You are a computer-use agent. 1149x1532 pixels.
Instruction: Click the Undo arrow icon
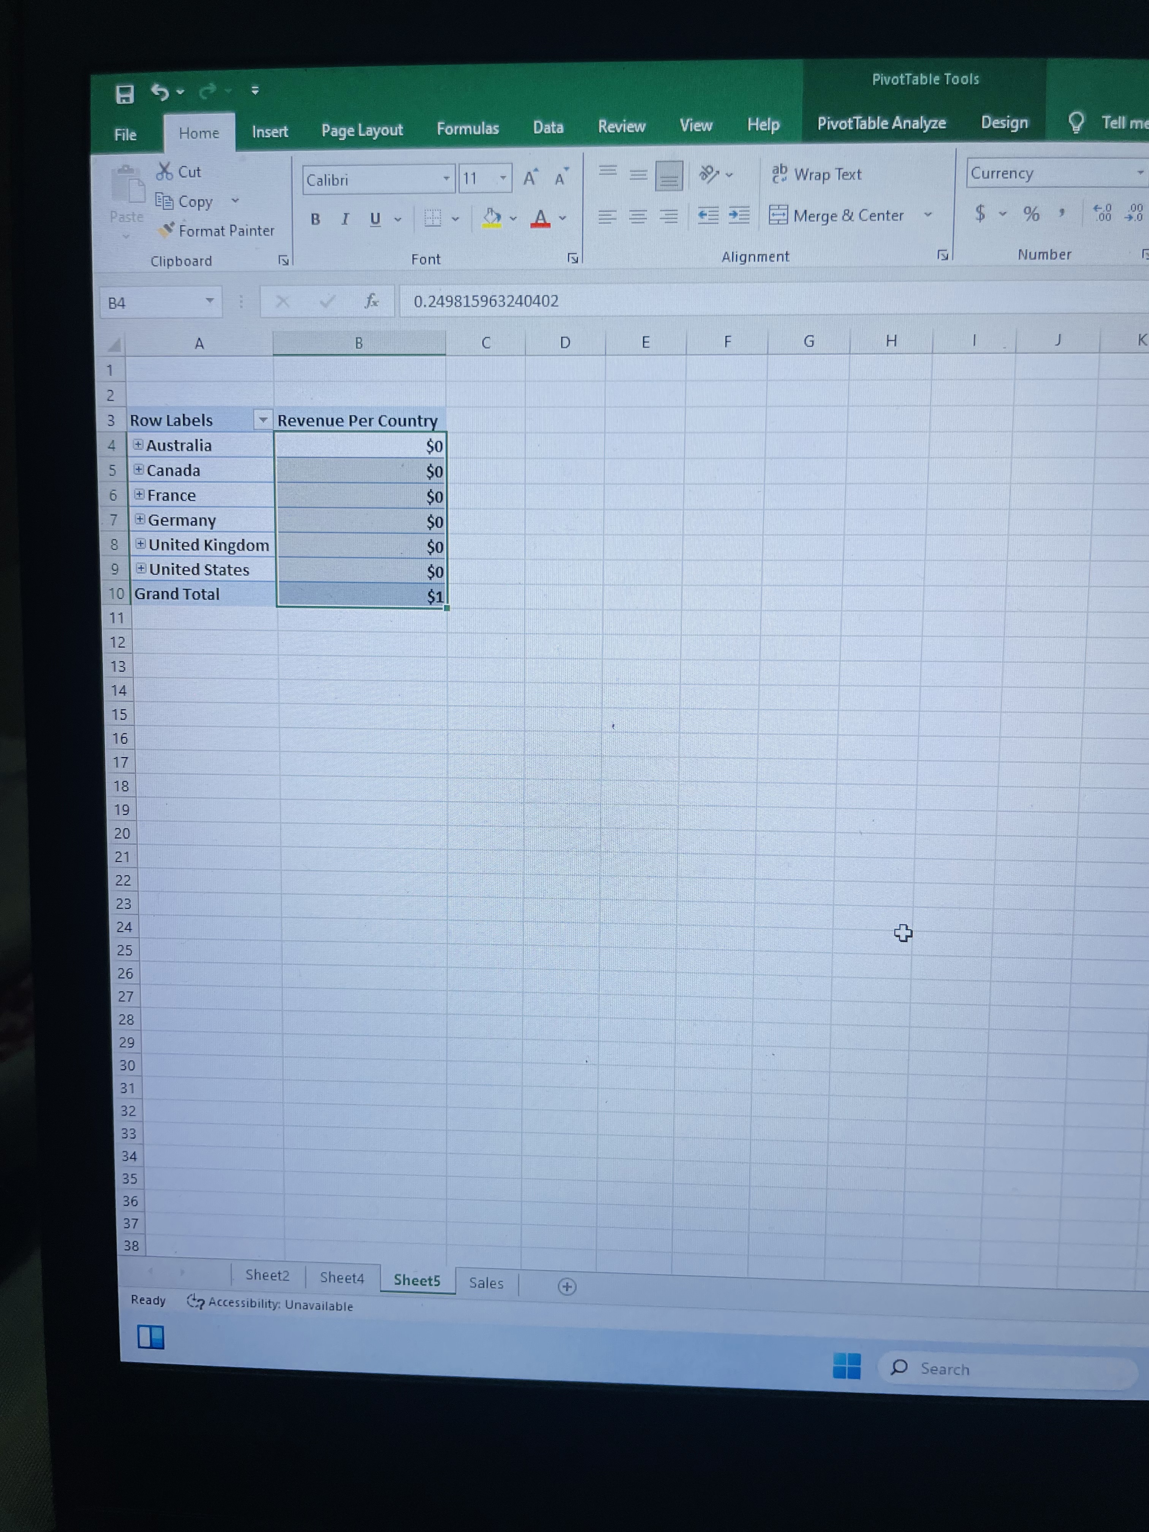point(159,92)
